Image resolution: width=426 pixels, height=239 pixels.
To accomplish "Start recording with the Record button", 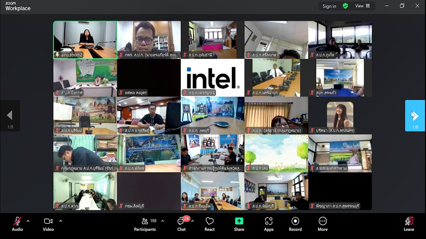I will coord(295,224).
